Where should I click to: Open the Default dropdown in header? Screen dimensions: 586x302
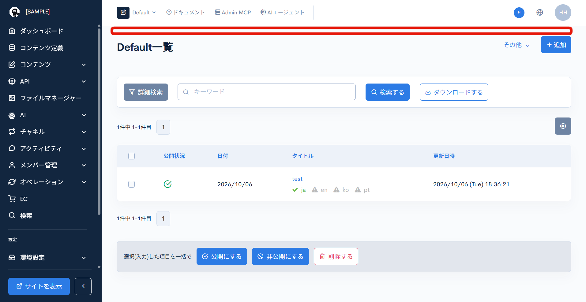144,13
